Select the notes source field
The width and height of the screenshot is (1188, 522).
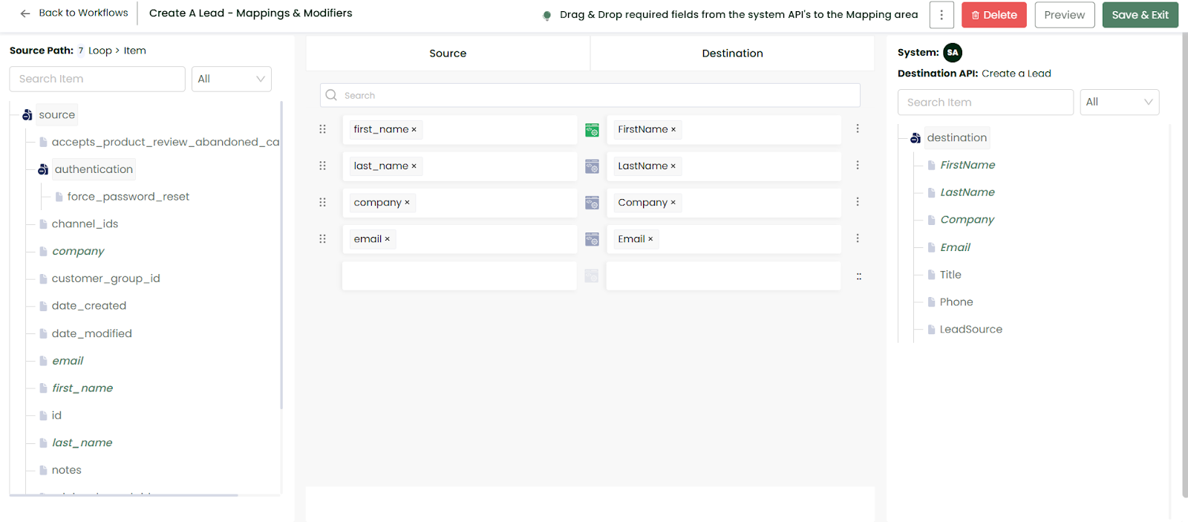(x=67, y=470)
